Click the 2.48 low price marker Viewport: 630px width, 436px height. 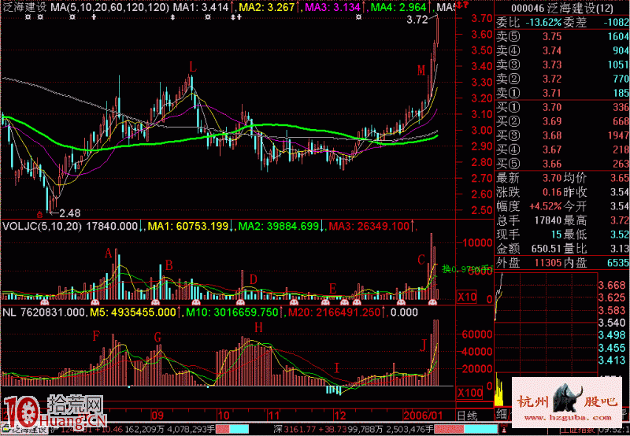click(70, 213)
